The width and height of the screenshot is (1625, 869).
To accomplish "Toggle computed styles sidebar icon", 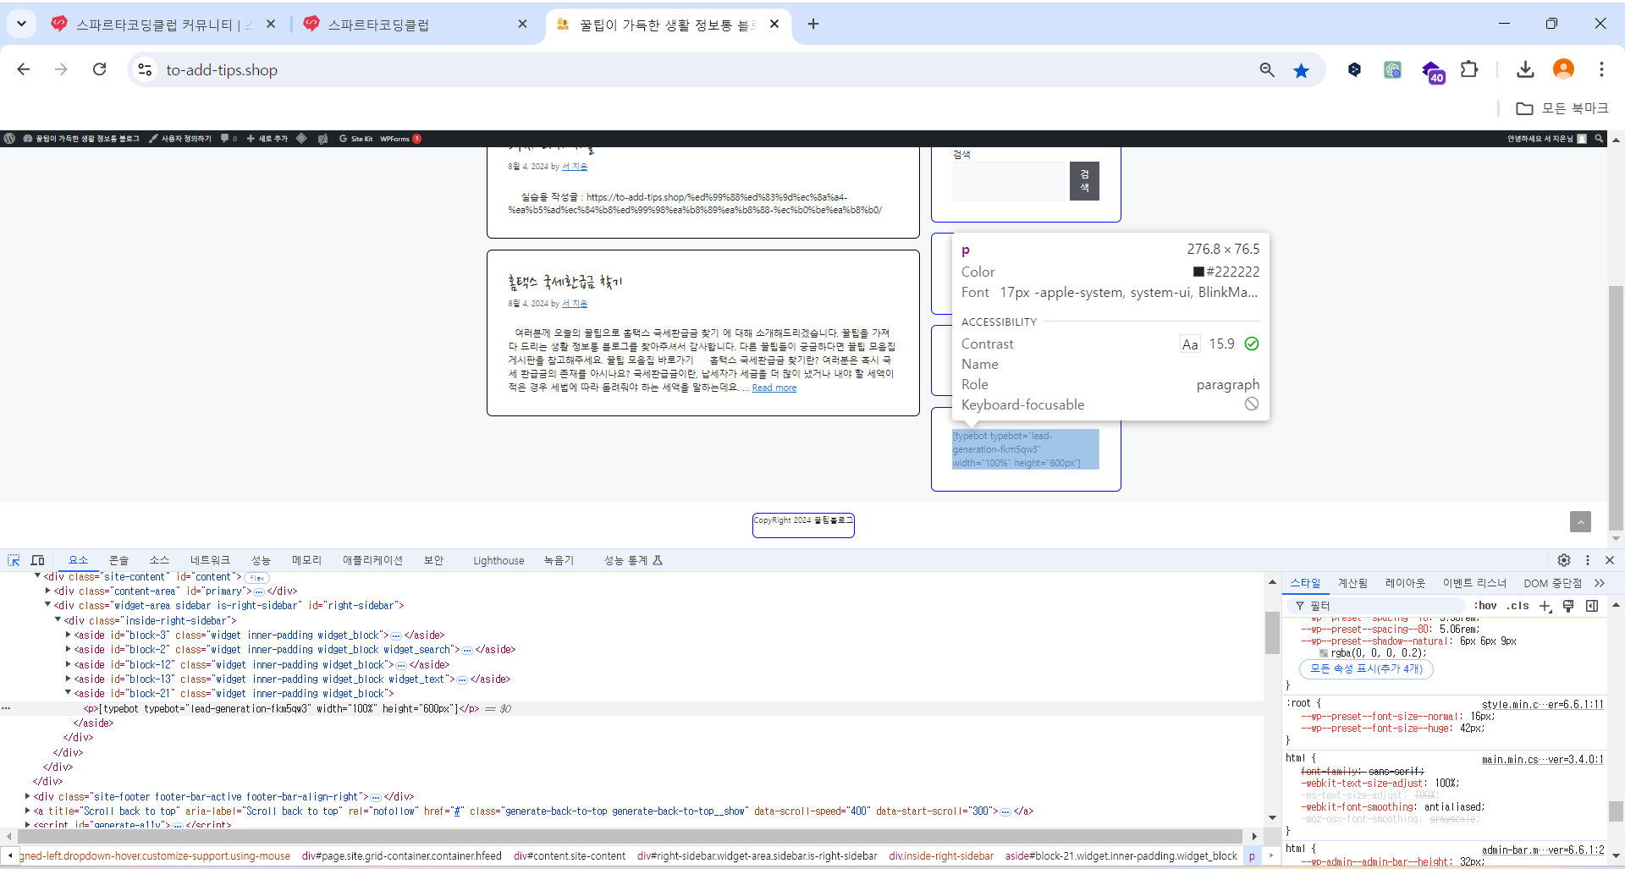I will click(x=1592, y=606).
